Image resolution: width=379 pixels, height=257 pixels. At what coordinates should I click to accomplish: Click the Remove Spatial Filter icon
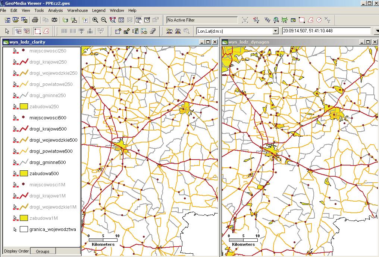[x=328, y=20]
